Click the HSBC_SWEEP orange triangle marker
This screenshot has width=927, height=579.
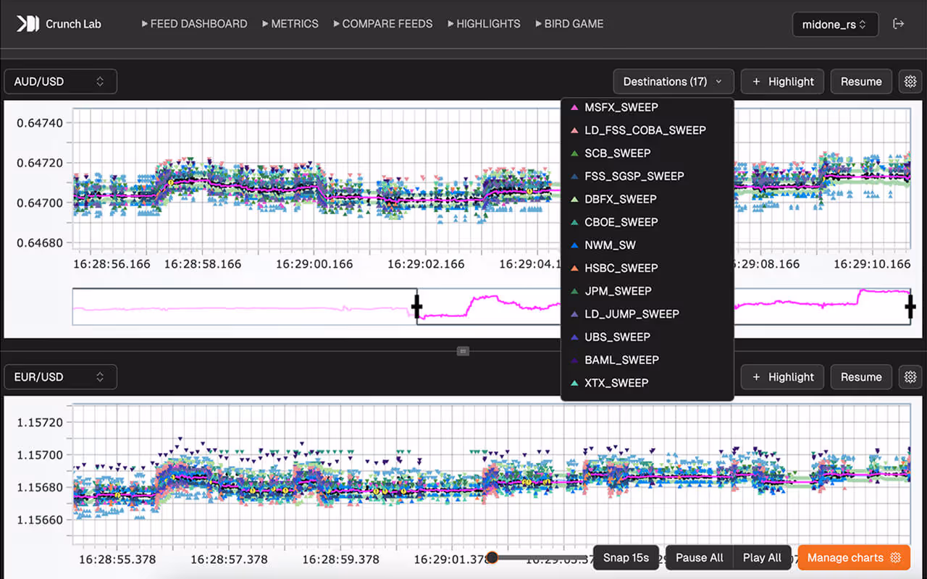[574, 269]
